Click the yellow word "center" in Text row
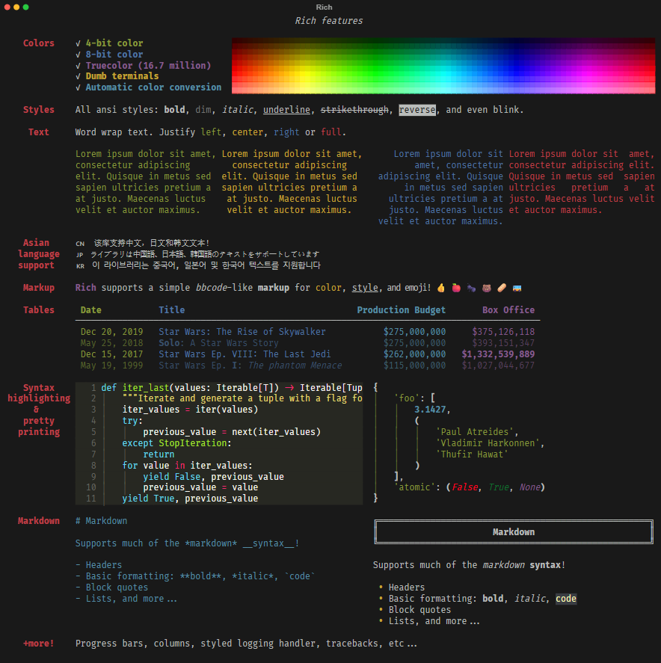Screen dimensions: 661x663 coord(248,132)
